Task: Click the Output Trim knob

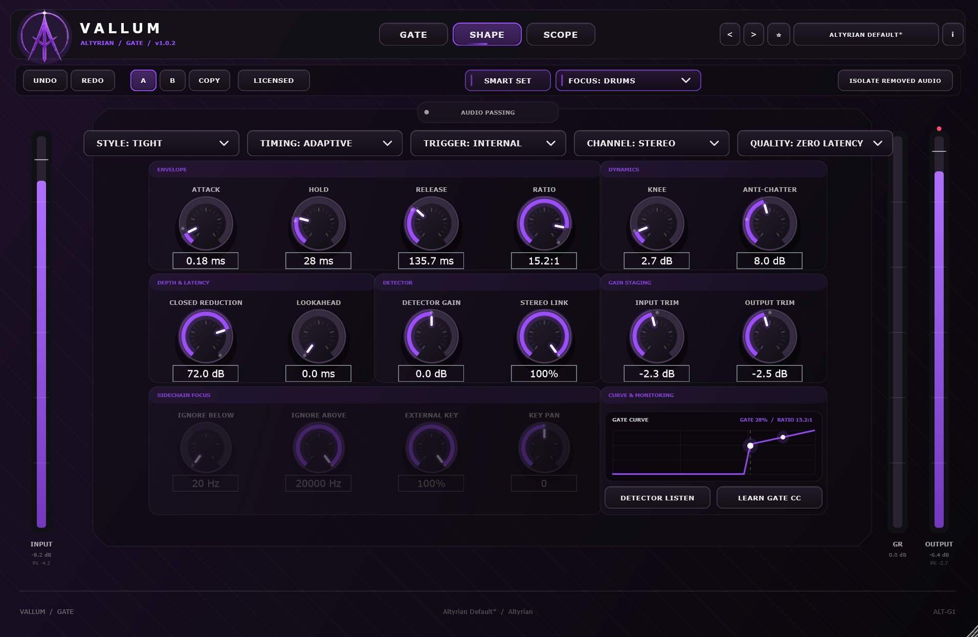Action: tap(769, 337)
